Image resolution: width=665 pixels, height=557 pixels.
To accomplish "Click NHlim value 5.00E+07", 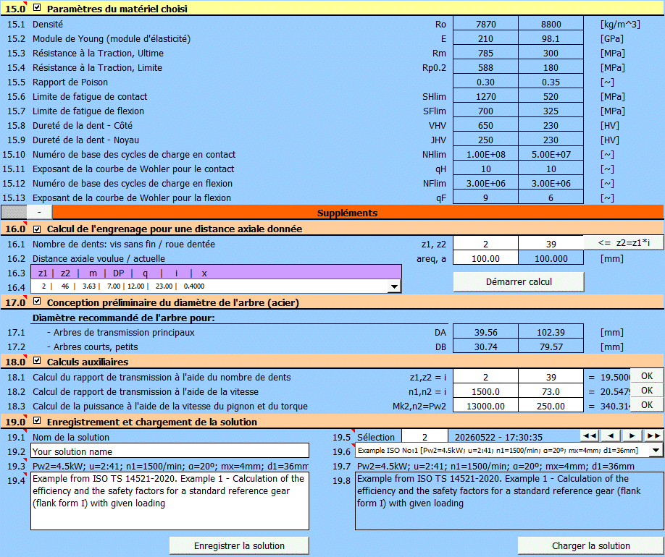I will coord(551,154).
